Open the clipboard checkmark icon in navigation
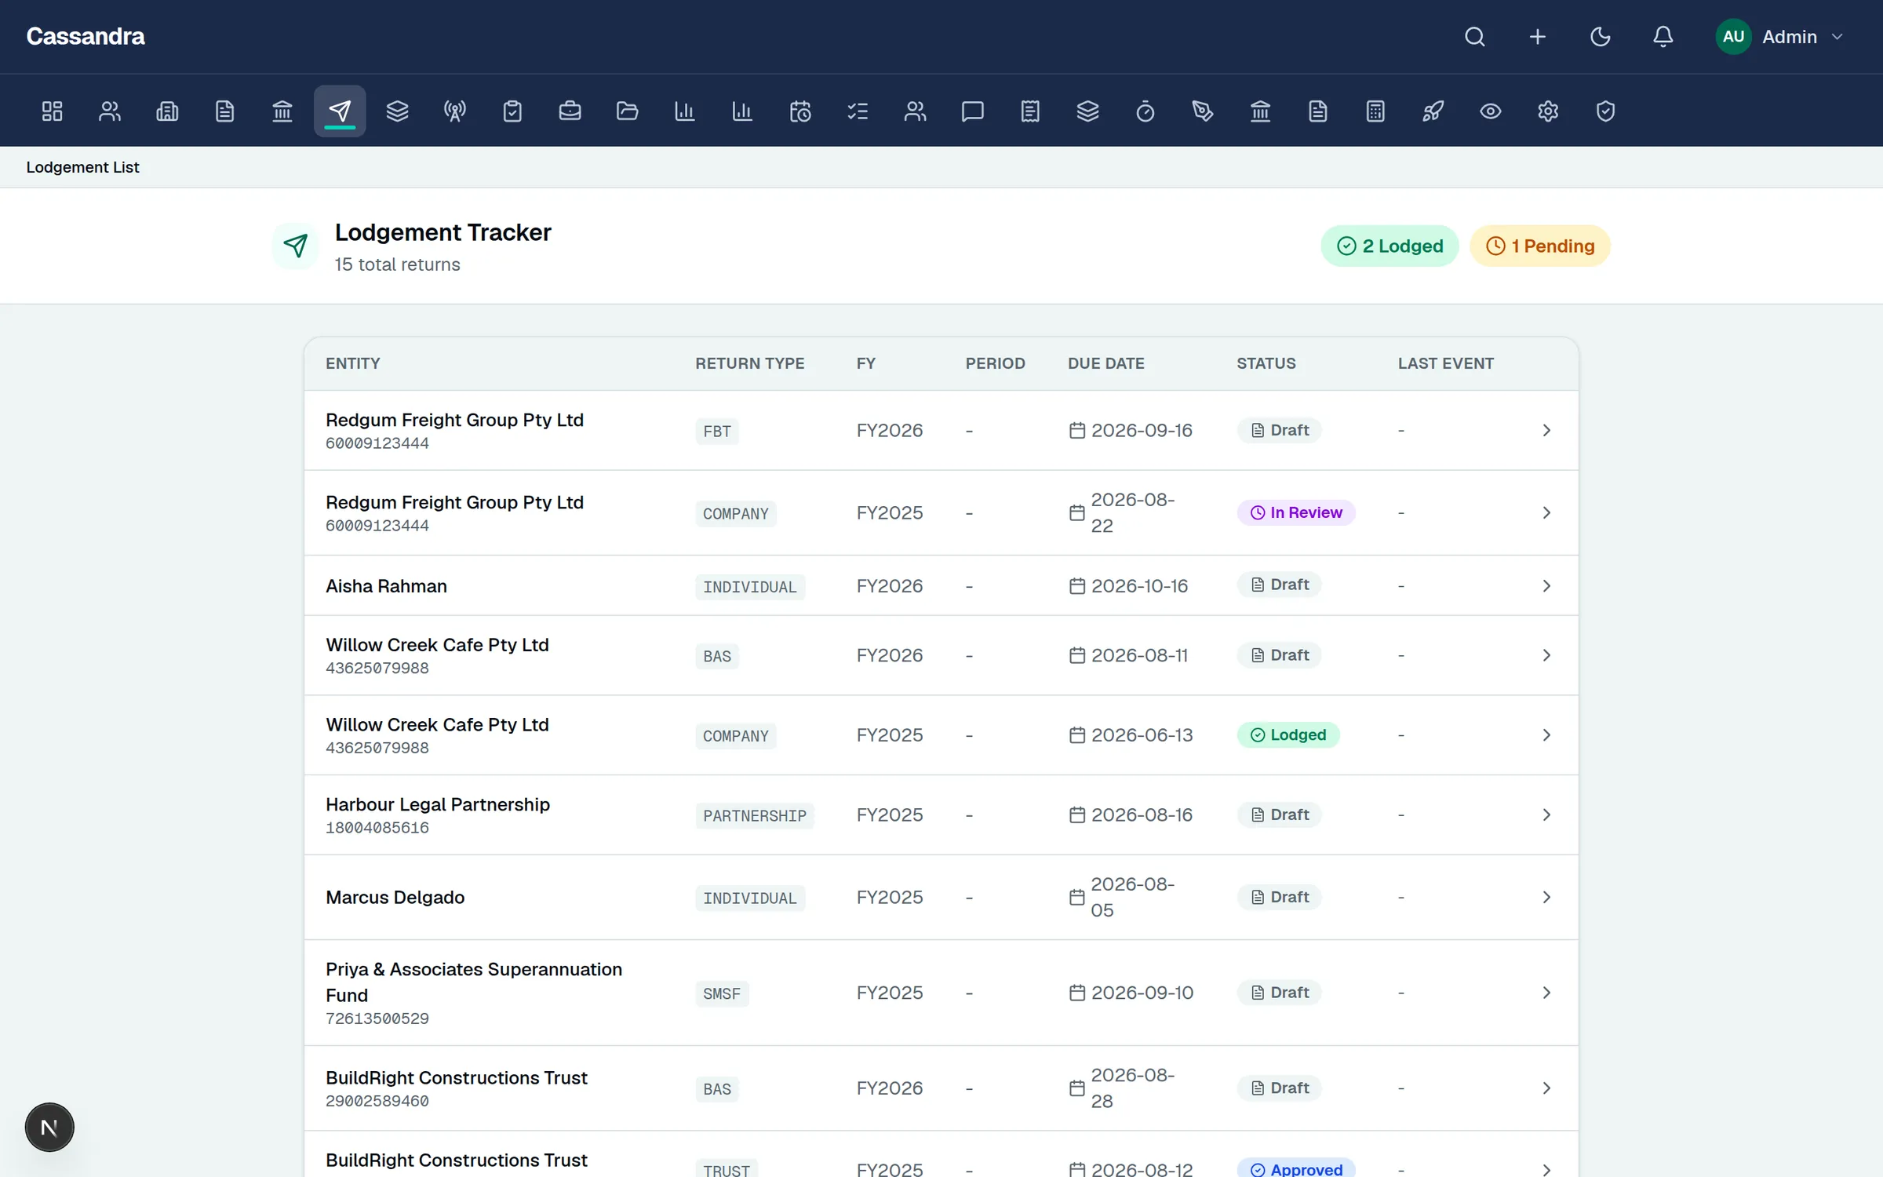The height and width of the screenshot is (1177, 1883). click(512, 111)
